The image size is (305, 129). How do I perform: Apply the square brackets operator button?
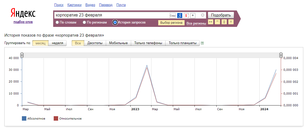tap(224, 22)
